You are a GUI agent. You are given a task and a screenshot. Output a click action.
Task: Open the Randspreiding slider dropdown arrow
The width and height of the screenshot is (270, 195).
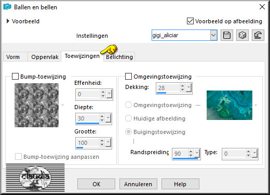tap(197, 153)
